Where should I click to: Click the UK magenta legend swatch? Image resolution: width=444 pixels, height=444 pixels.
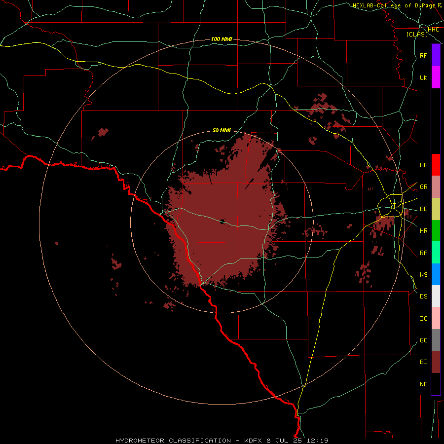tap(436, 77)
